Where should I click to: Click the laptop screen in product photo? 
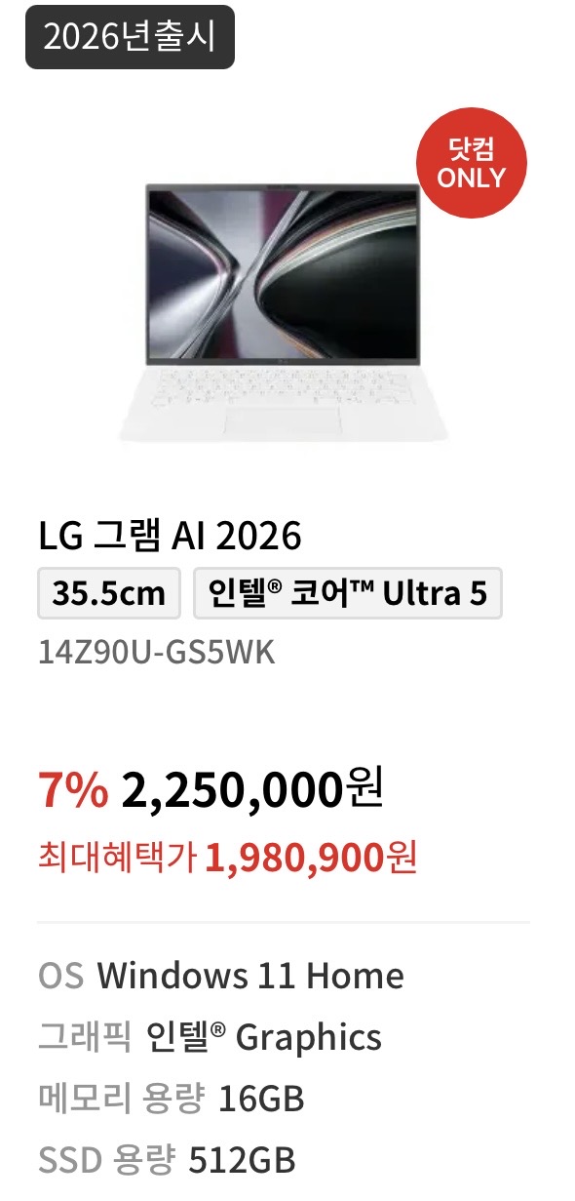click(283, 271)
